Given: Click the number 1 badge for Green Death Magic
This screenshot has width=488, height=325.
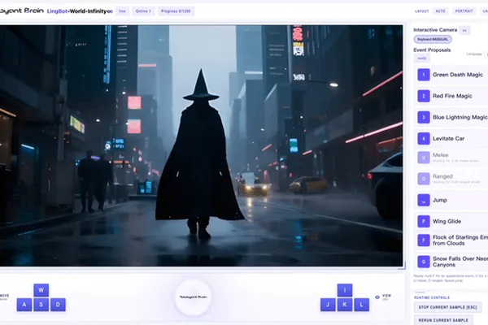Looking at the screenshot, I should click(424, 75).
